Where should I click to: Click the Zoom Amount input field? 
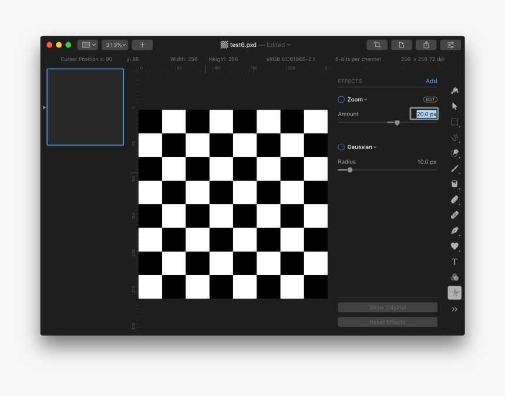tap(423, 114)
